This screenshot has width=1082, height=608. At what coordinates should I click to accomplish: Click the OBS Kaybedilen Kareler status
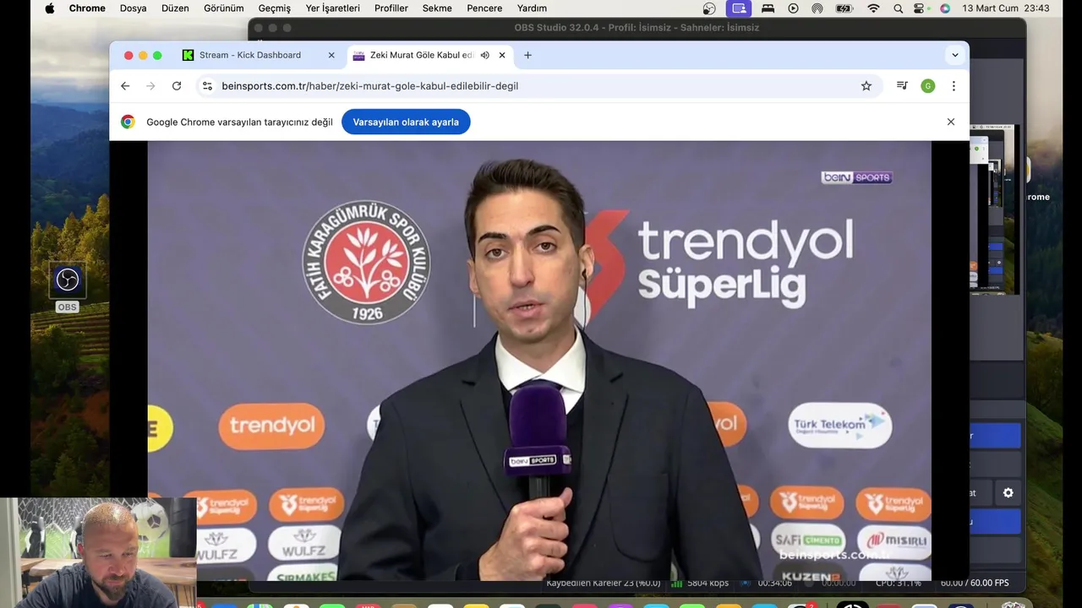604,583
